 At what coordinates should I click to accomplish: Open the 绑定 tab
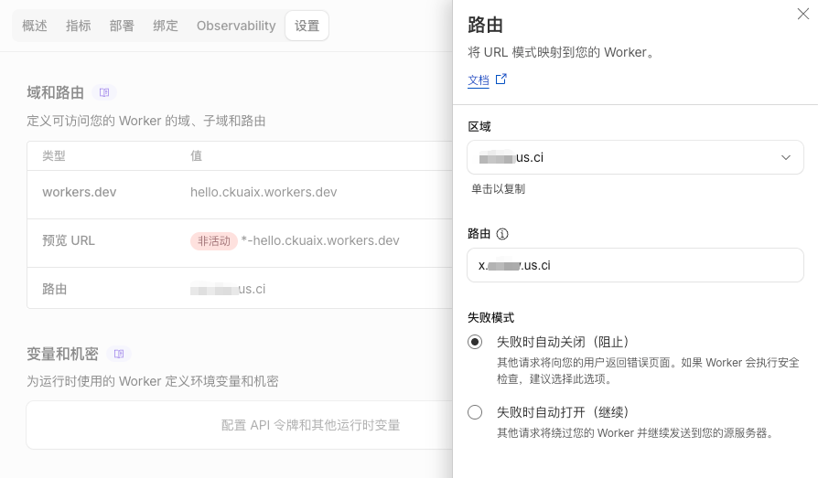pyautogui.click(x=166, y=26)
